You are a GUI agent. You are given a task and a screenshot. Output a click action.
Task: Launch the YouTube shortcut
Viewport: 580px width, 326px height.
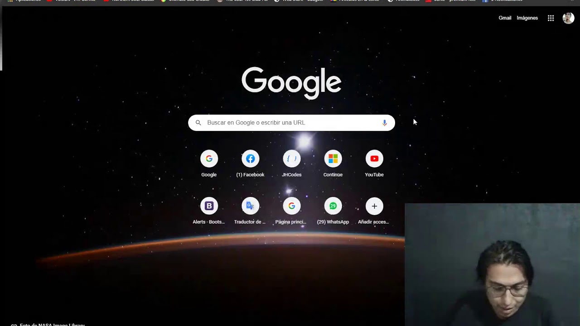click(374, 159)
